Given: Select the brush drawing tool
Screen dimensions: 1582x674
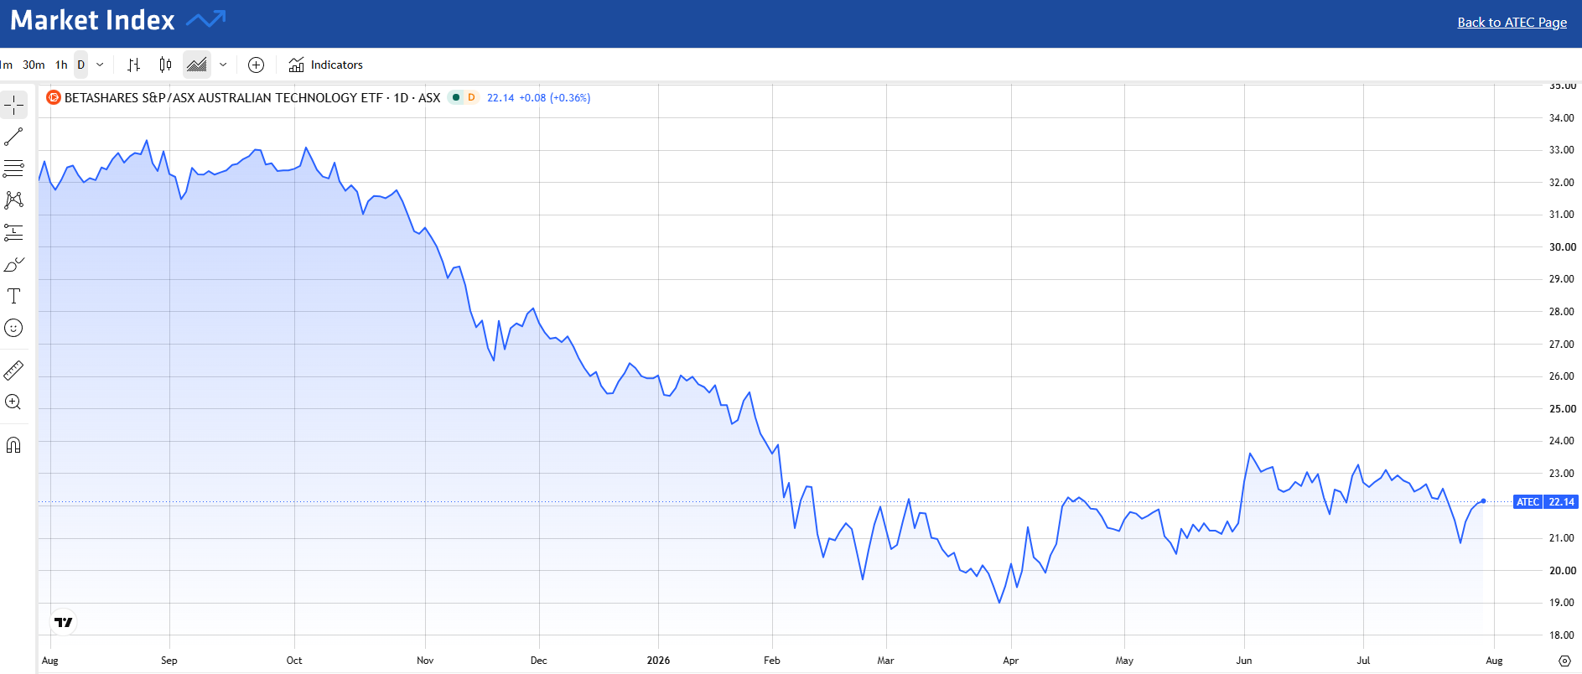Looking at the screenshot, I should [14, 264].
